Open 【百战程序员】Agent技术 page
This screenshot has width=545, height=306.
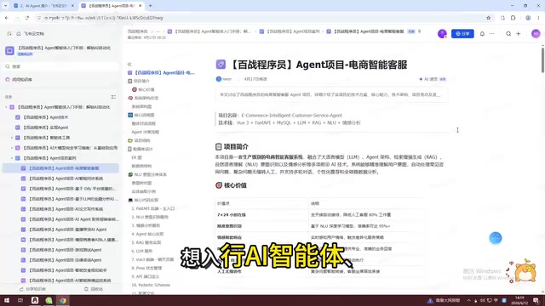click(45, 117)
